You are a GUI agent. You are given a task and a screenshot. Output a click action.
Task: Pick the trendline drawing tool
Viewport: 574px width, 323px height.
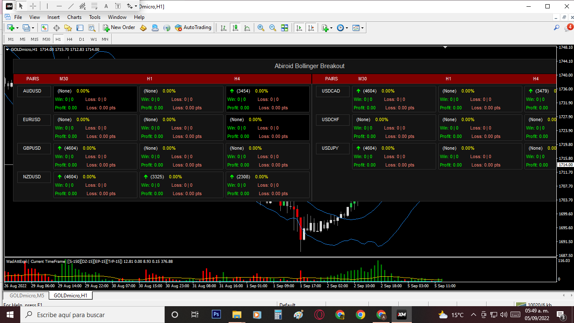pos(71,6)
